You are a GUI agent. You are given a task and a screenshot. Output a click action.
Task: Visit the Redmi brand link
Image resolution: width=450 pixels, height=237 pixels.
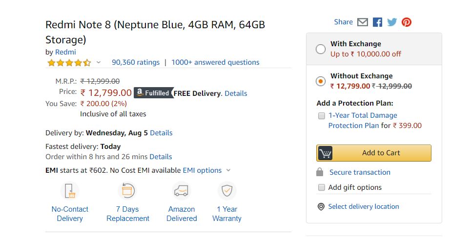(x=65, y=52)
